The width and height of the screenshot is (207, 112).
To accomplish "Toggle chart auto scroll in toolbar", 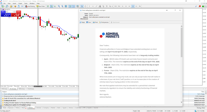I will (70, 6).
